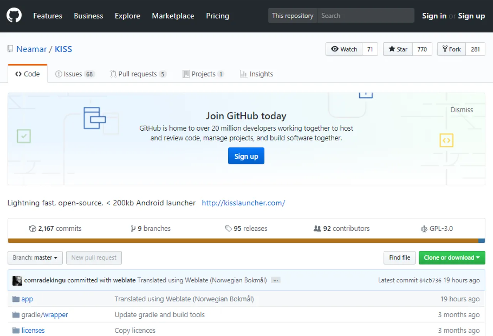Click the app folder icon

pos(16,299)
